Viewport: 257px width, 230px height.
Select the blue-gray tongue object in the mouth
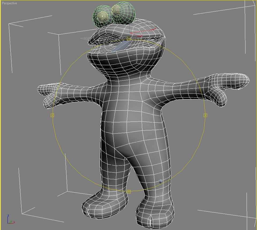[122, 46]
